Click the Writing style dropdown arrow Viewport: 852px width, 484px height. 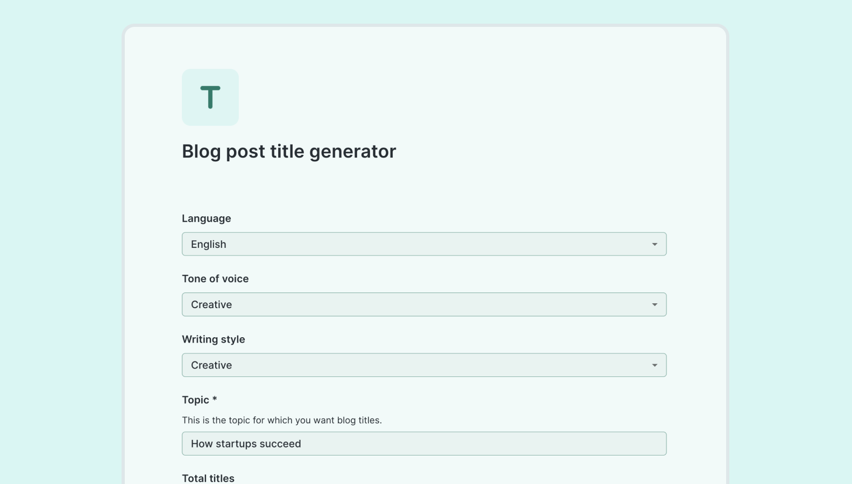click(654, 365)
